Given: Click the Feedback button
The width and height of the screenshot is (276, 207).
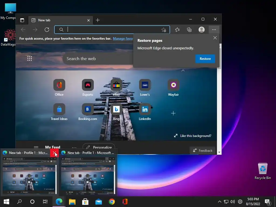Looking at the screenshot, I should 203,150.
